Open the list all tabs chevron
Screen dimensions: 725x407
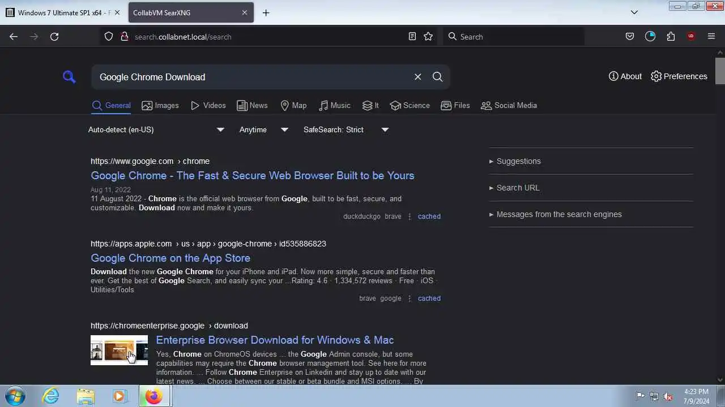click(634, 12)
